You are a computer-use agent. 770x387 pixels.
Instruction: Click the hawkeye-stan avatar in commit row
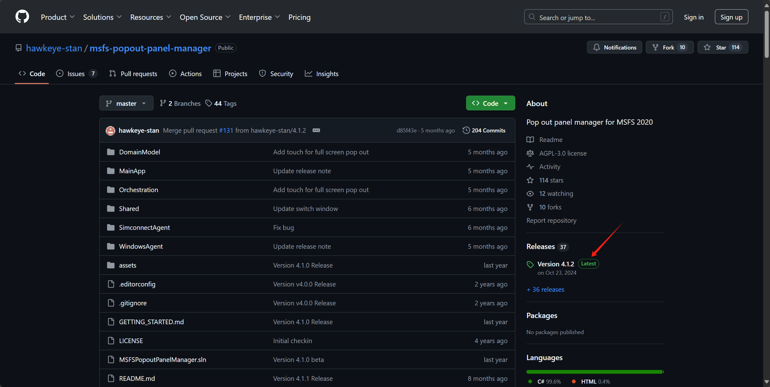pos(110,131)
